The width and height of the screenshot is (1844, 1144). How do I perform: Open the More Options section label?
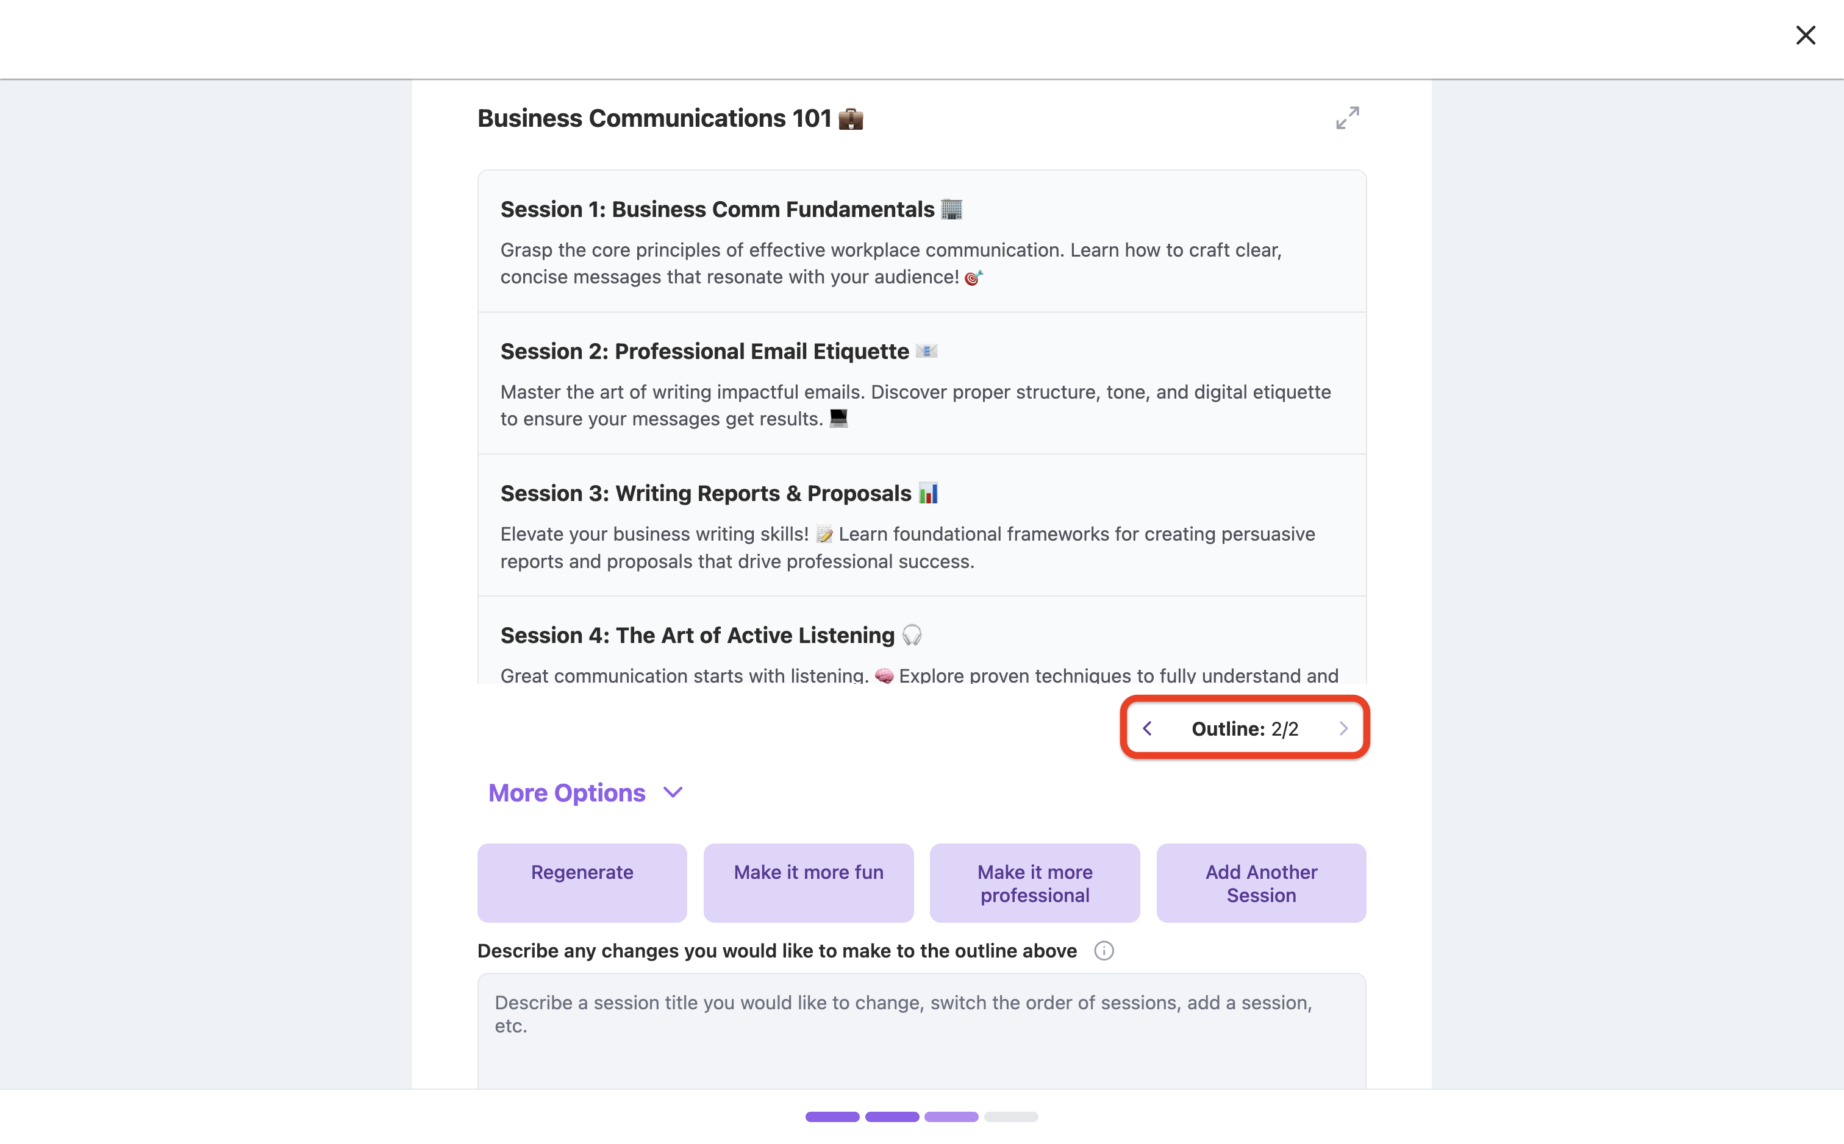click(566, 792)
